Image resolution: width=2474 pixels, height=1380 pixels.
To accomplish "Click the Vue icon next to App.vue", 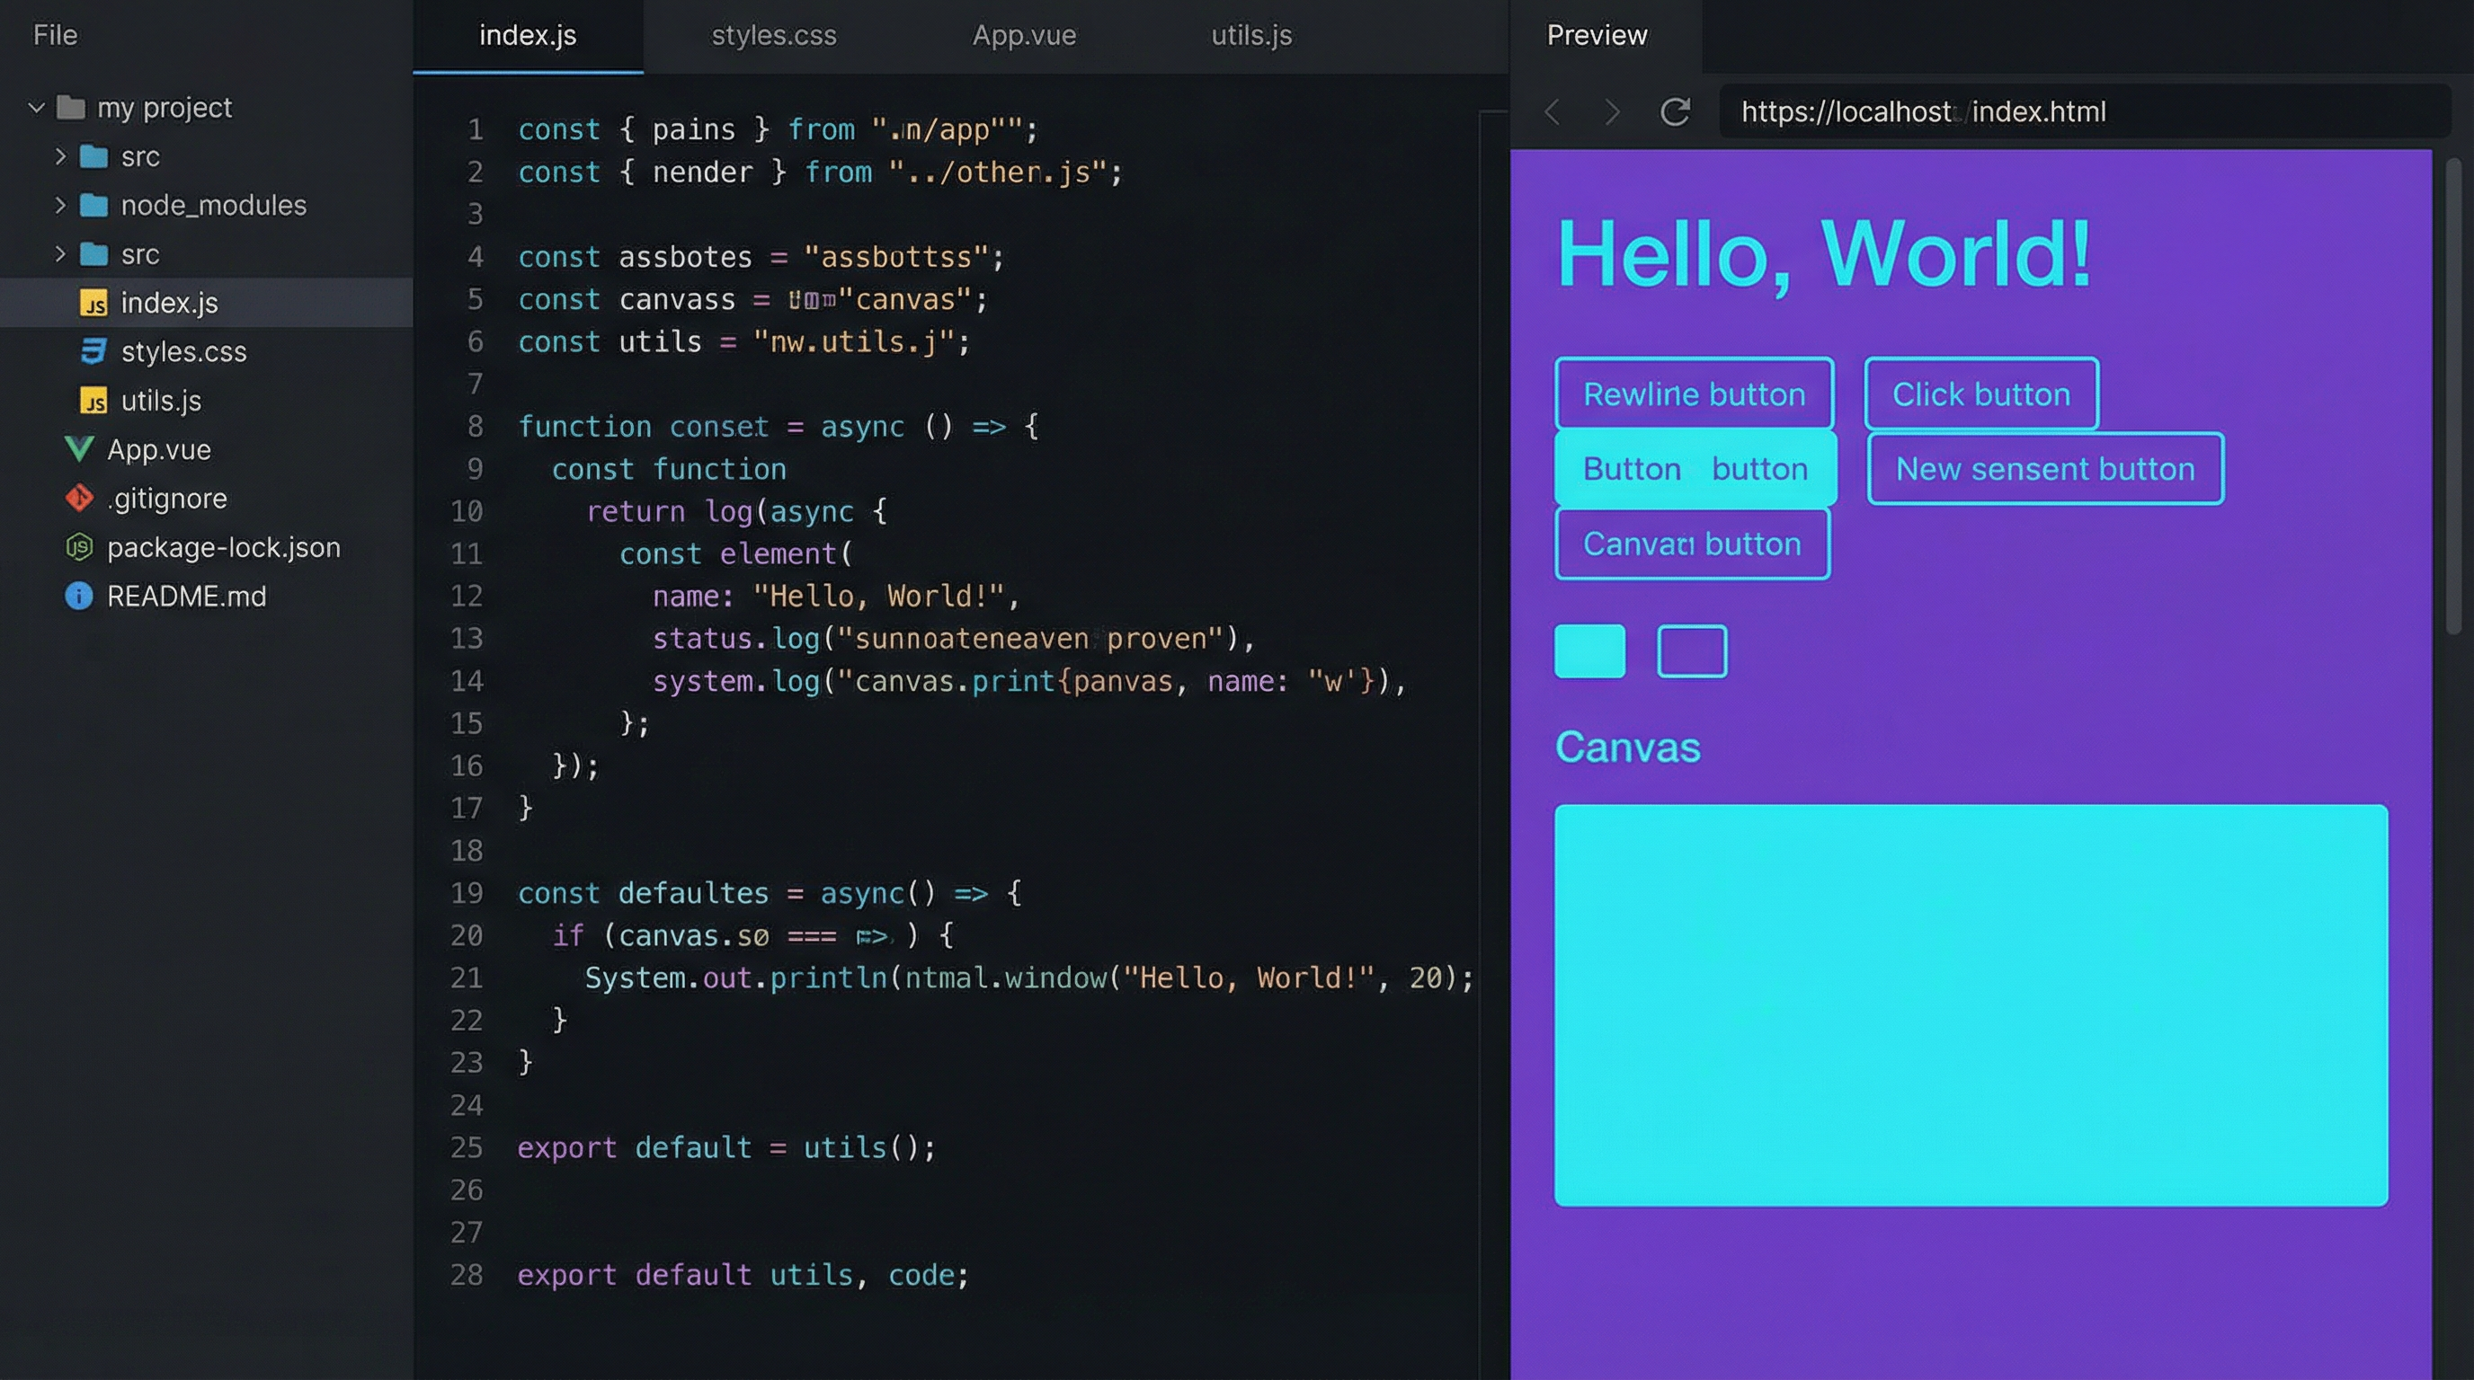I will tap(79, 449).
